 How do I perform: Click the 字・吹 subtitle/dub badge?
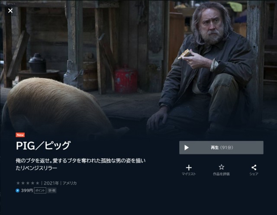[52, 190]
